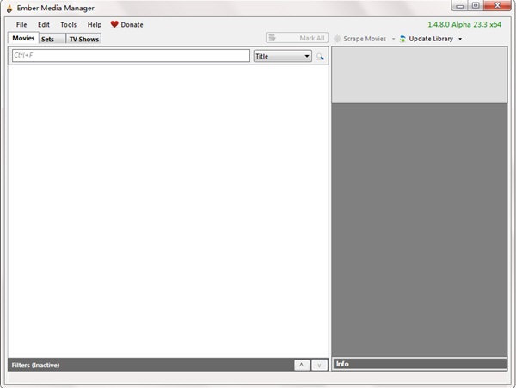Image resolution: width=516 pixels, height=388 pixels.
Task: Open the Help menu
Action: 94,25
